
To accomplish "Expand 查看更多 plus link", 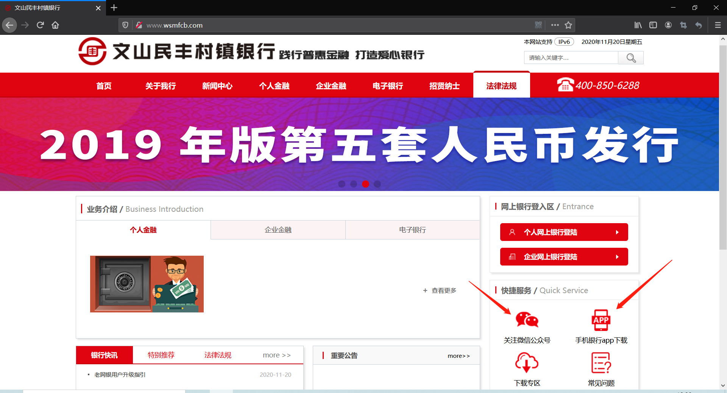I will coord(440,290).
